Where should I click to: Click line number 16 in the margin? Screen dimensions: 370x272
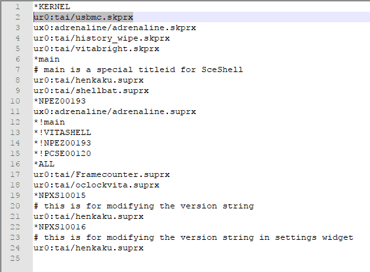(15, 164)
